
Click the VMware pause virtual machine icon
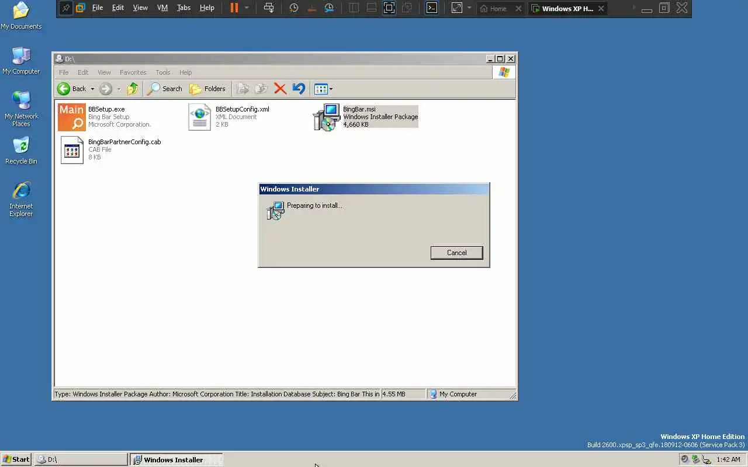click(x=234, y=8)
